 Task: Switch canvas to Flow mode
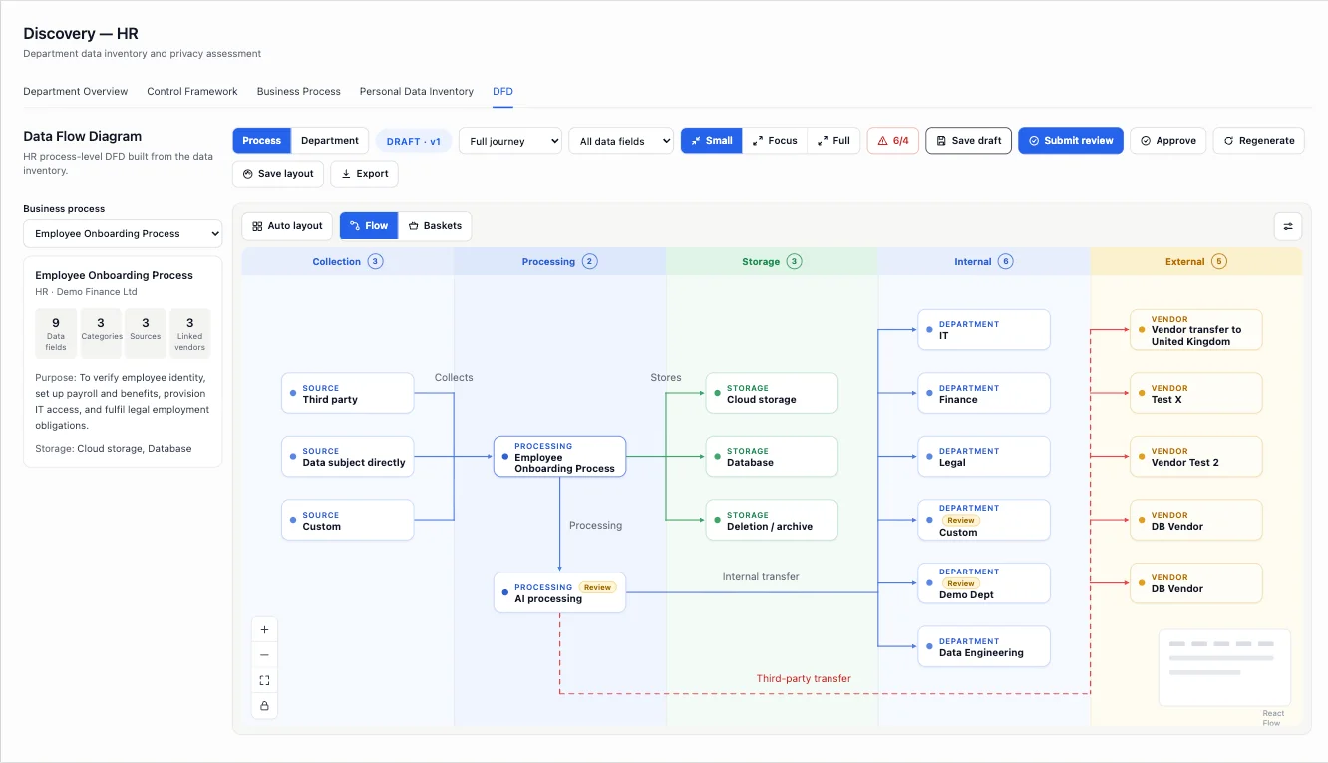coord(369,226)
